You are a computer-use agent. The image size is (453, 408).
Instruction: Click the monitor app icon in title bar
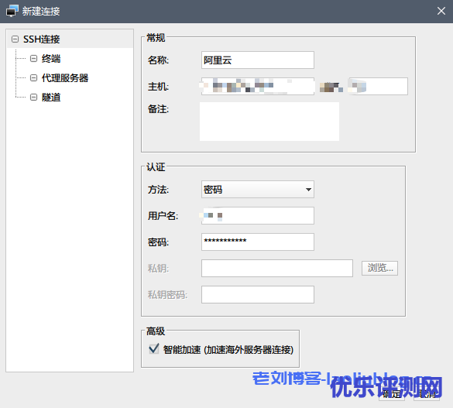point(12,11)
